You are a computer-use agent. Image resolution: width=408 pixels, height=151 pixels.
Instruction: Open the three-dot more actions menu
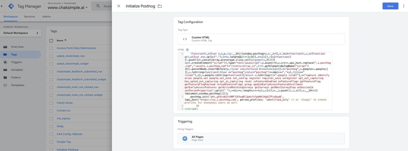(404, 6)
